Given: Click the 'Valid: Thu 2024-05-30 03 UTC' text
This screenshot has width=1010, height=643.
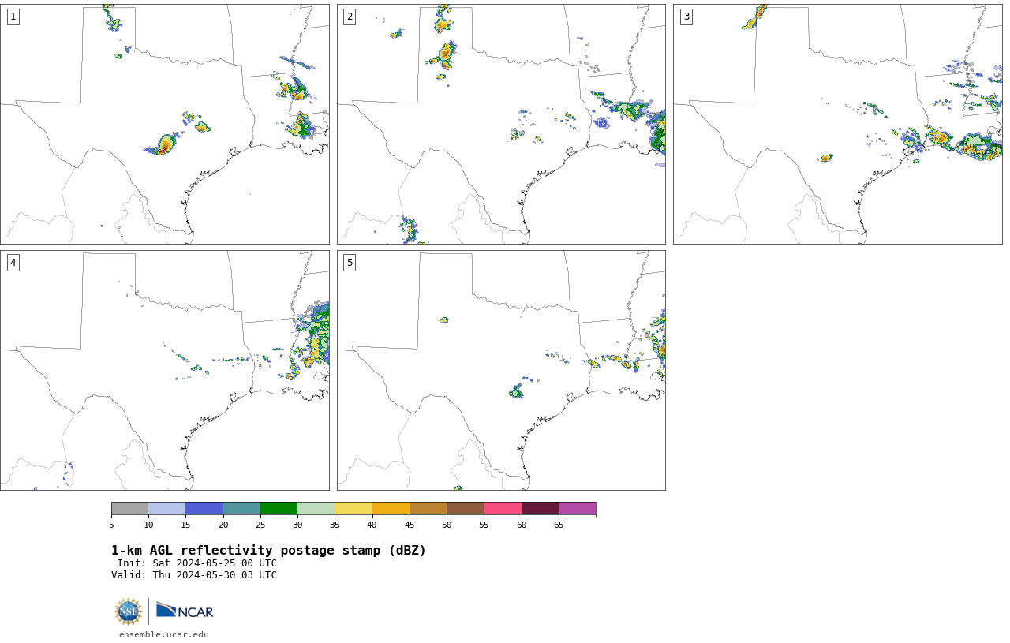Looking at the screenshot, I should tap(194, 575).
